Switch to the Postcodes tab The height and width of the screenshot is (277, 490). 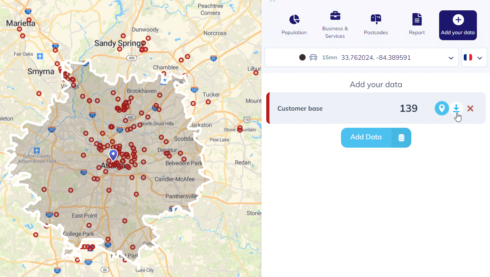376,19
